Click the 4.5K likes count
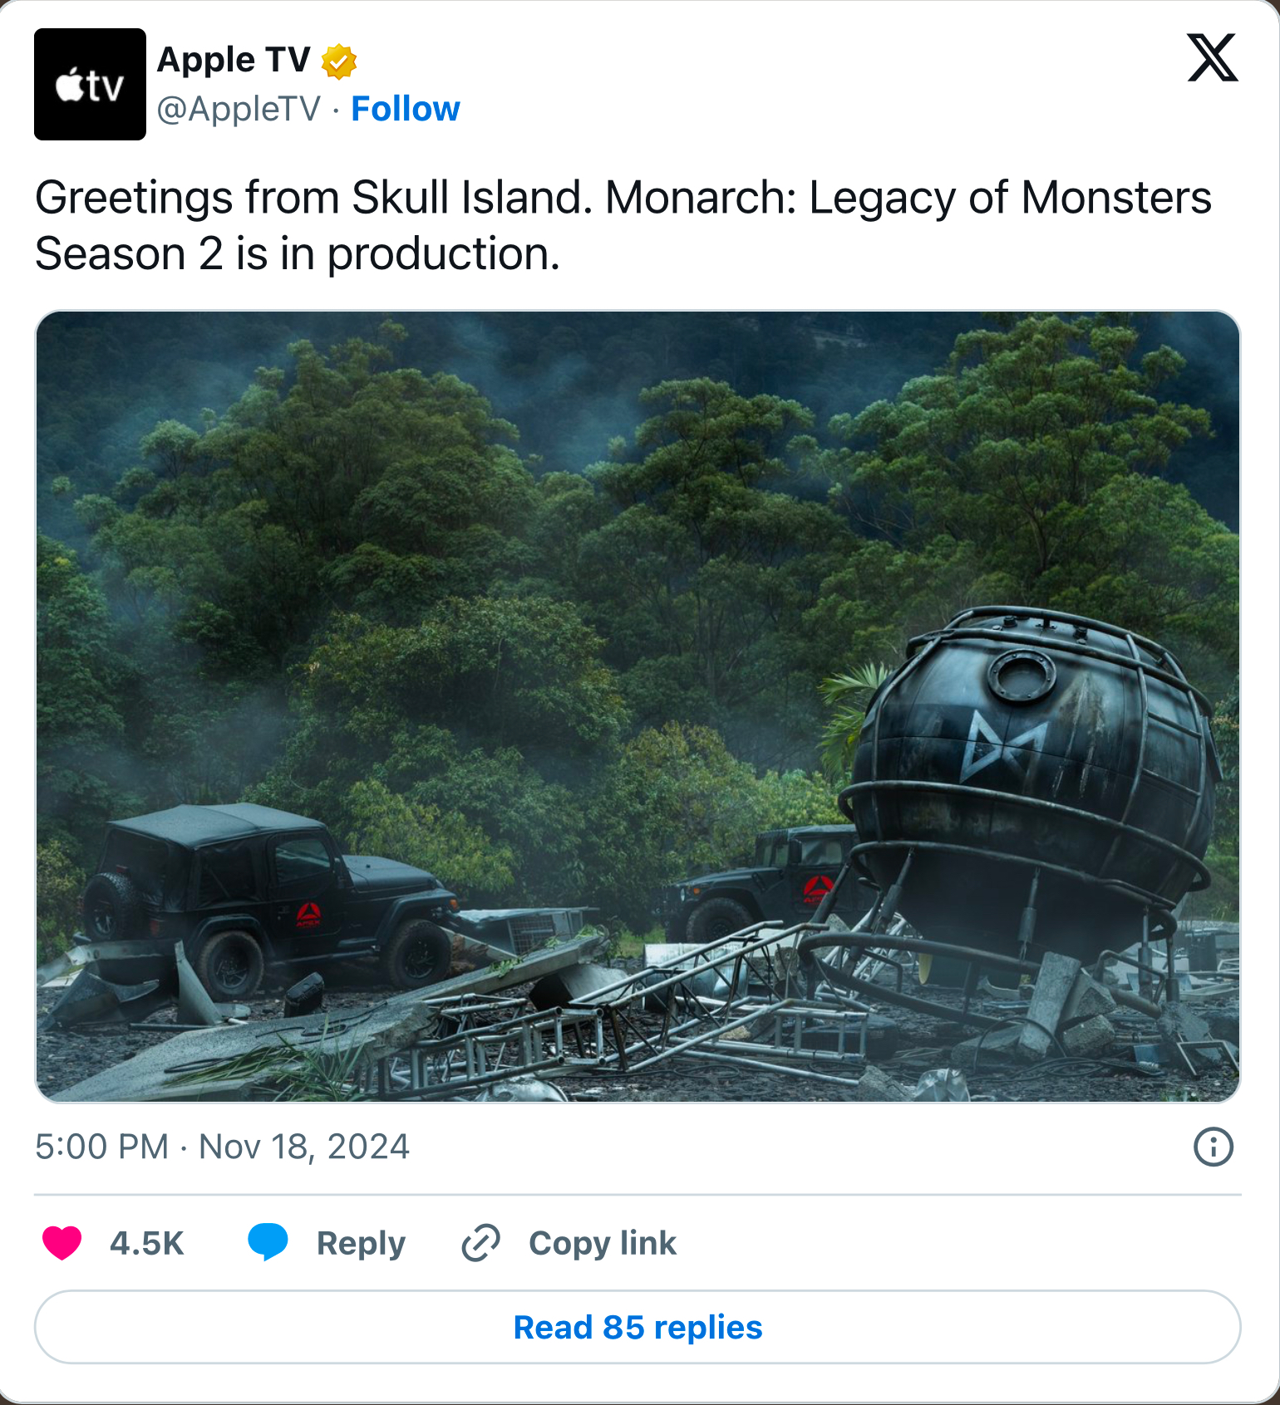1280x1405 pixels. (x=146, y=1243)
